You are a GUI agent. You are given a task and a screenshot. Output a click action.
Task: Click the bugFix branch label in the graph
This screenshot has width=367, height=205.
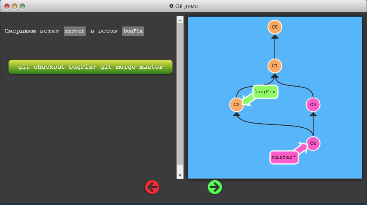coord(265,92)
